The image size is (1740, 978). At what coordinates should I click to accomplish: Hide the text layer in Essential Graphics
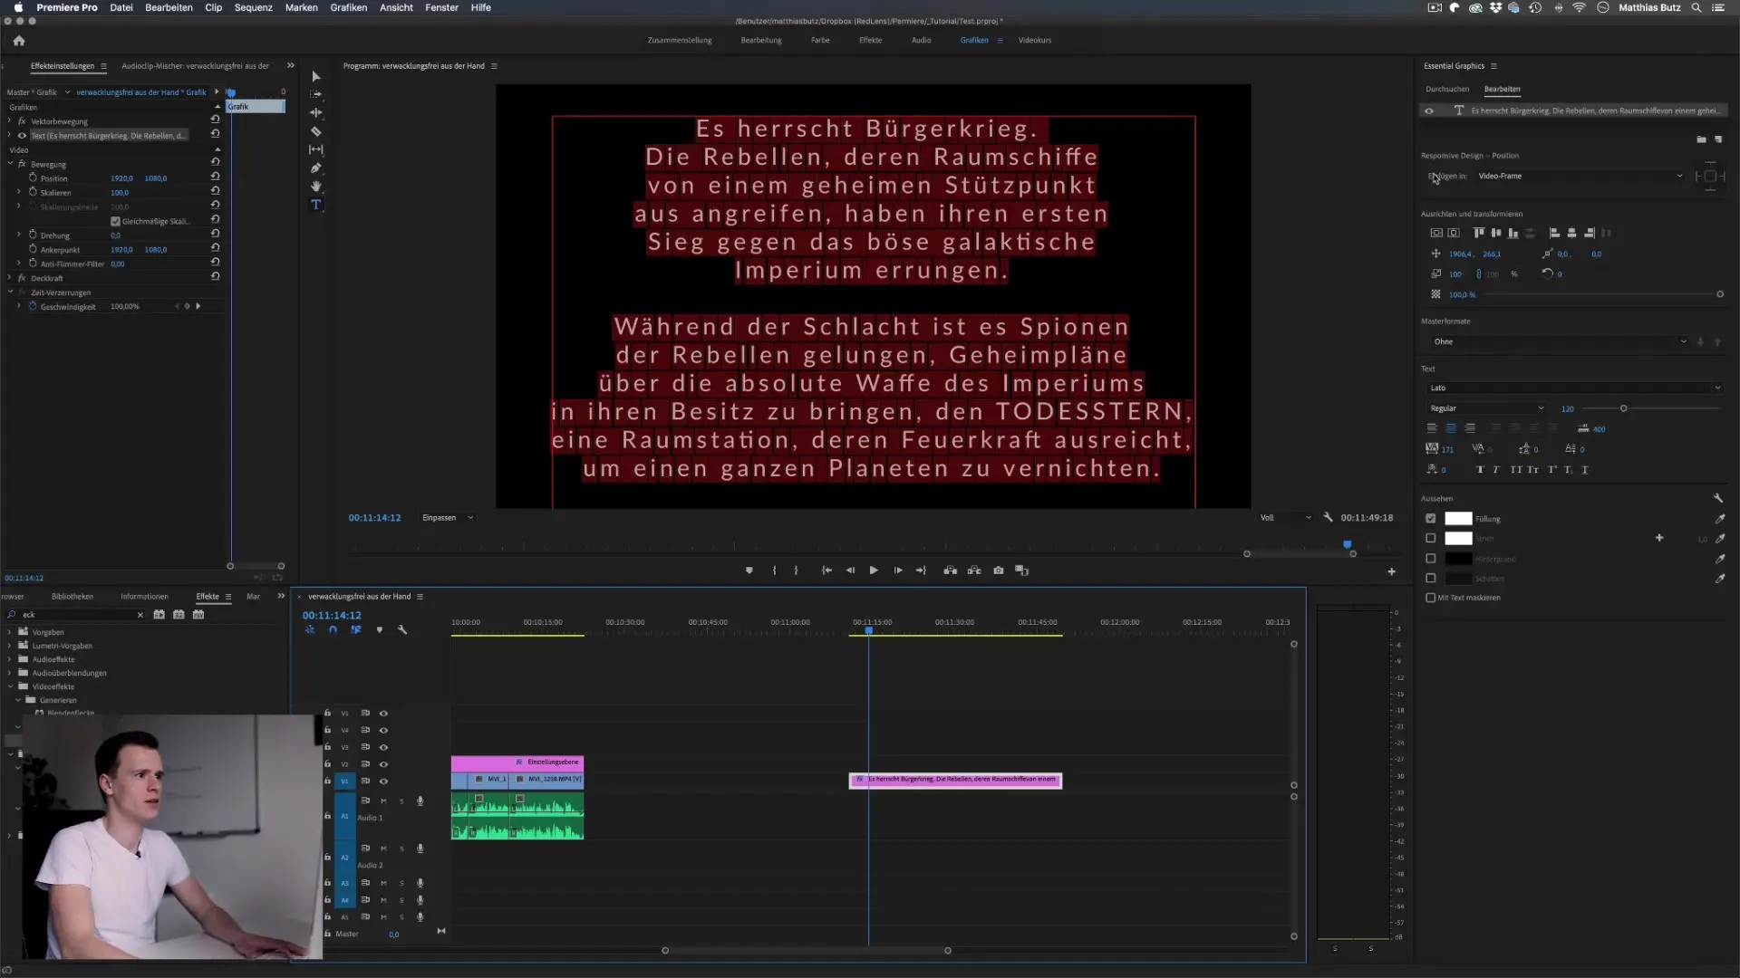(1429, 110)
